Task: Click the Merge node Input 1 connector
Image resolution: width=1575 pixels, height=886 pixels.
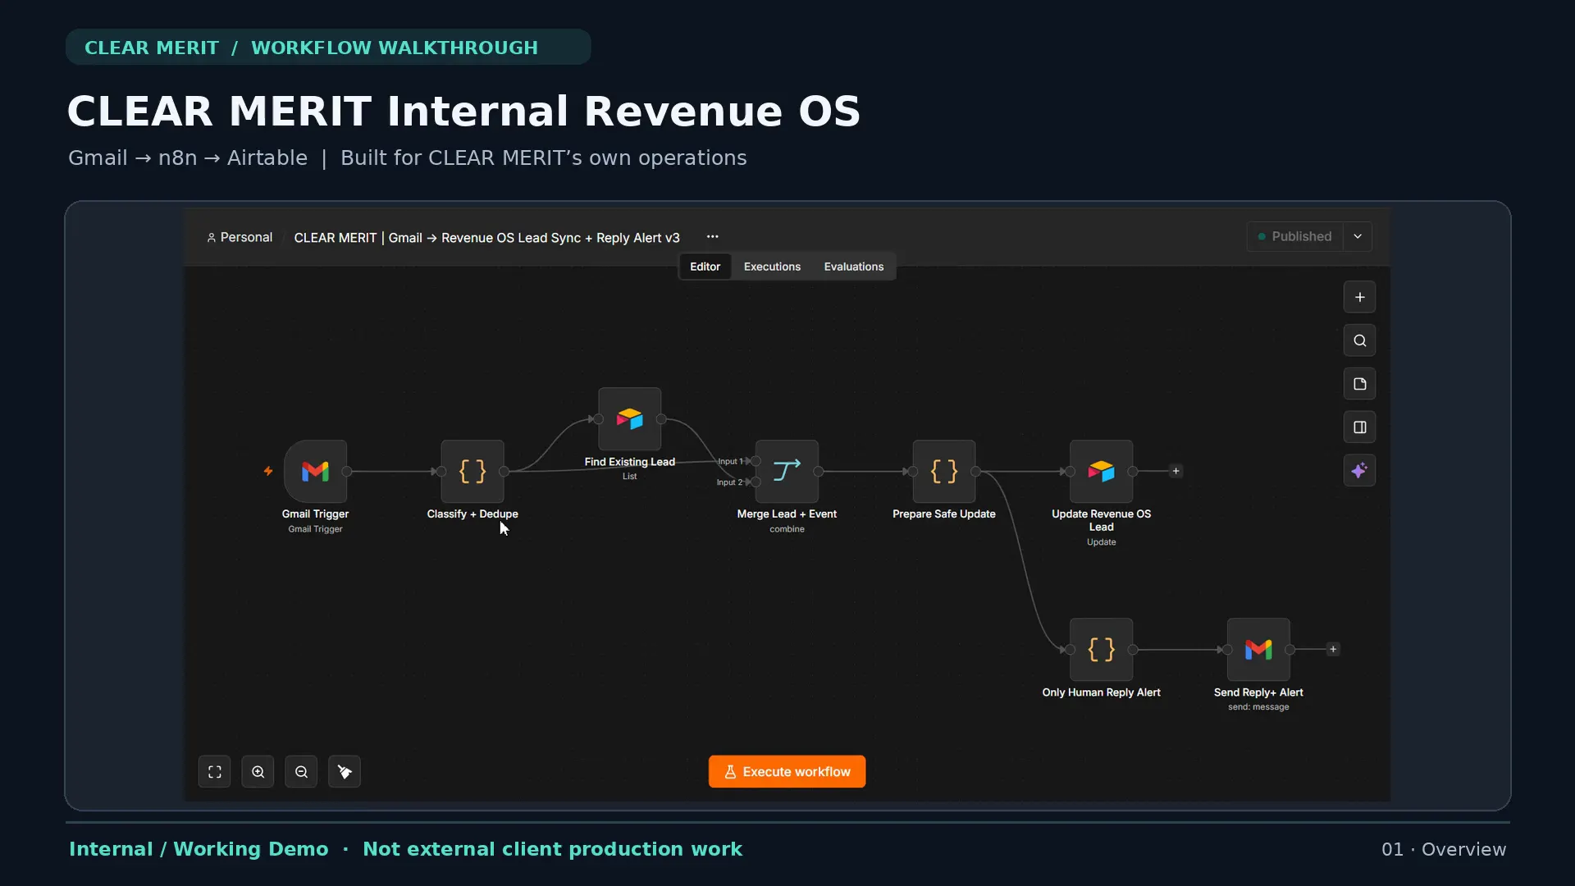Action: (756, 461)
